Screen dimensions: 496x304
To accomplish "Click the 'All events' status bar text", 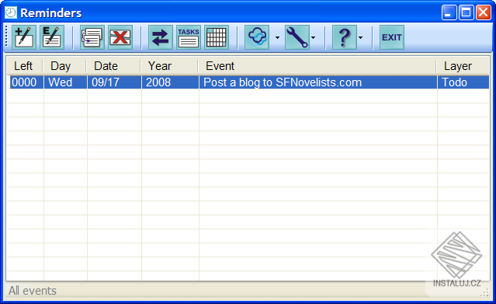I will (x=33, y=291).
